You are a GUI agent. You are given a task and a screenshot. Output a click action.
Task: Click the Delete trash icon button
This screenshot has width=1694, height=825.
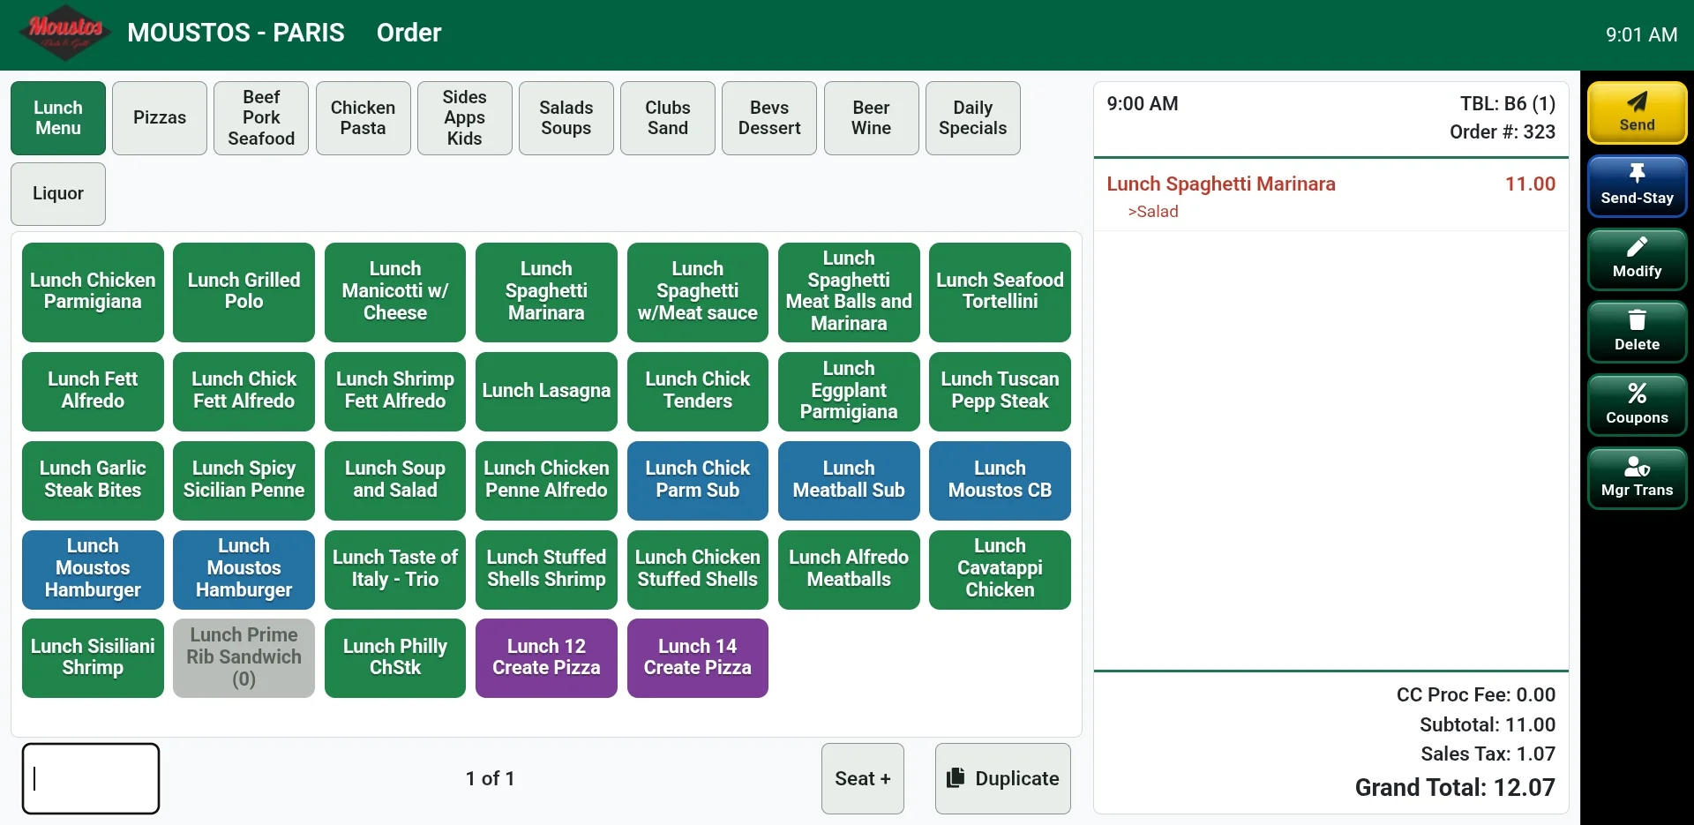pyautogui.click(x=1637, y=333)
